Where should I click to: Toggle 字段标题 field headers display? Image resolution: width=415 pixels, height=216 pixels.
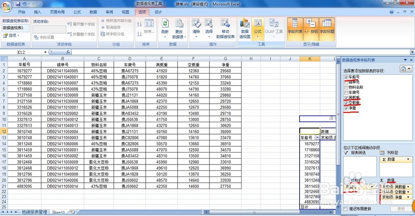click(327, 29)
